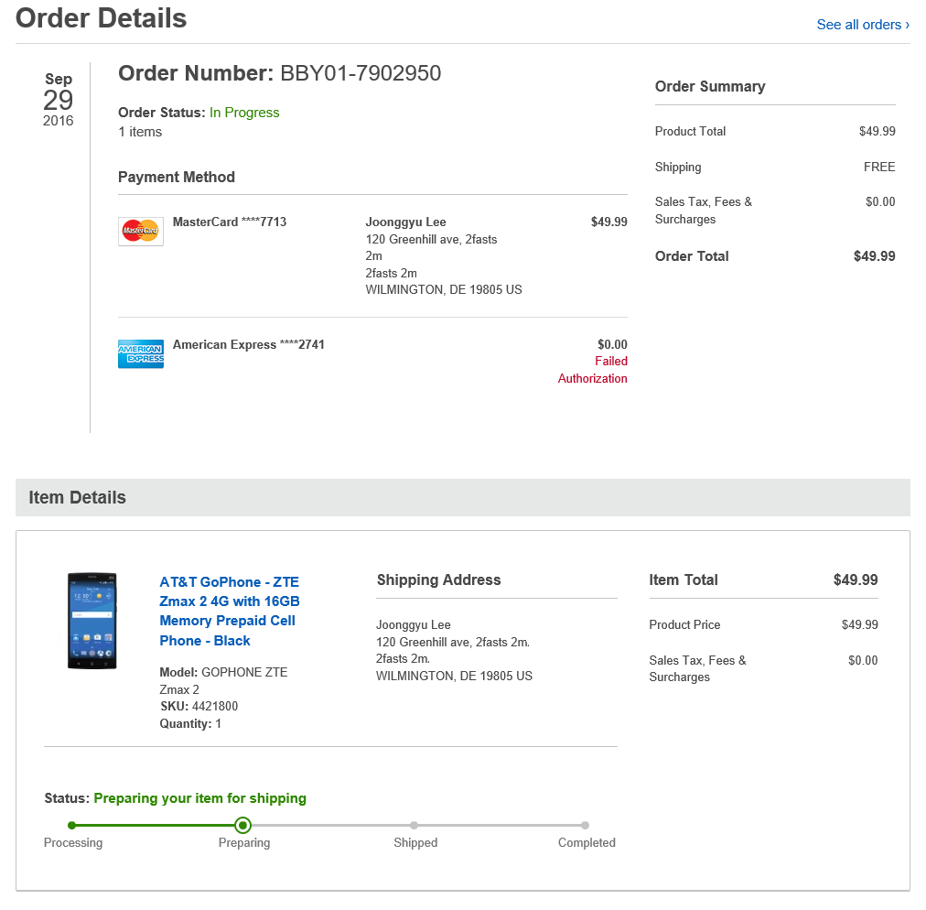Click the order number BBY01-7902950

point(361,73)
